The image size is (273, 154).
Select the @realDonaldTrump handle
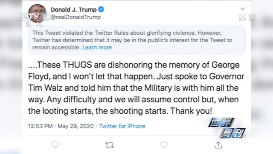(x=76, y=17)
